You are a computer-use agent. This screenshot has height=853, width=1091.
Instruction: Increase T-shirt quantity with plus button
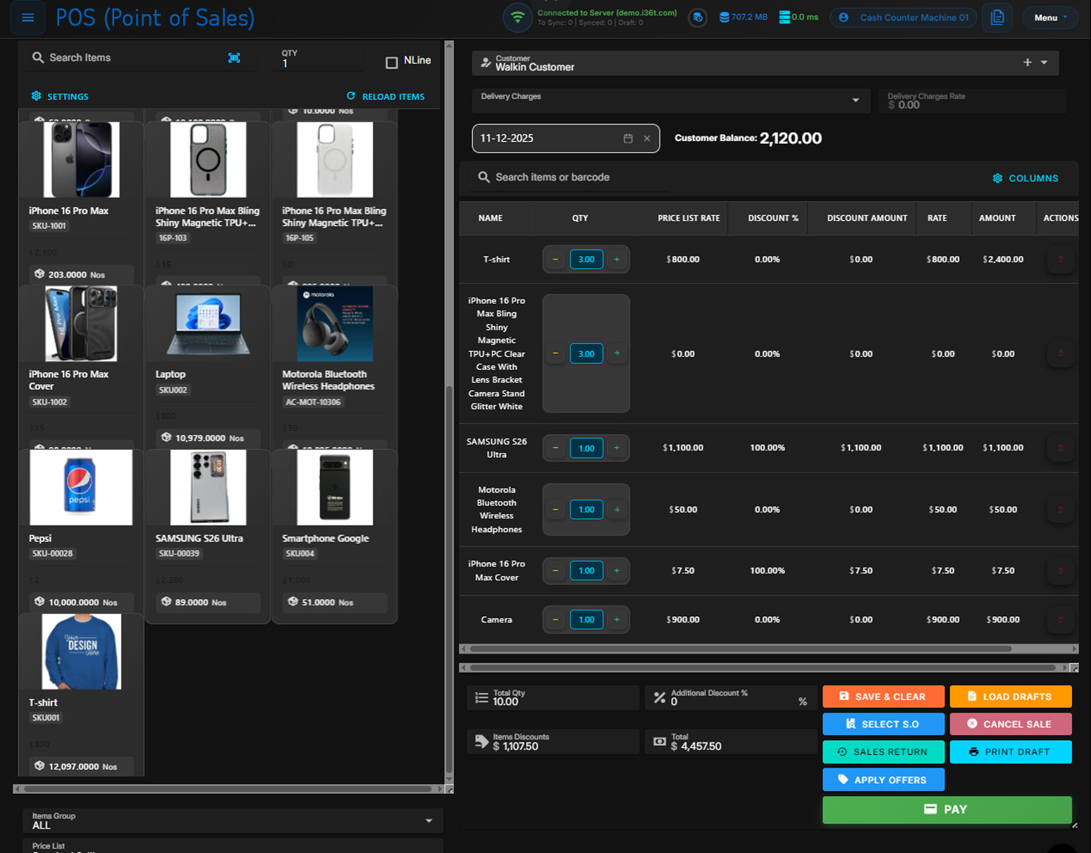pyautogui.click(x=617, y=259)
